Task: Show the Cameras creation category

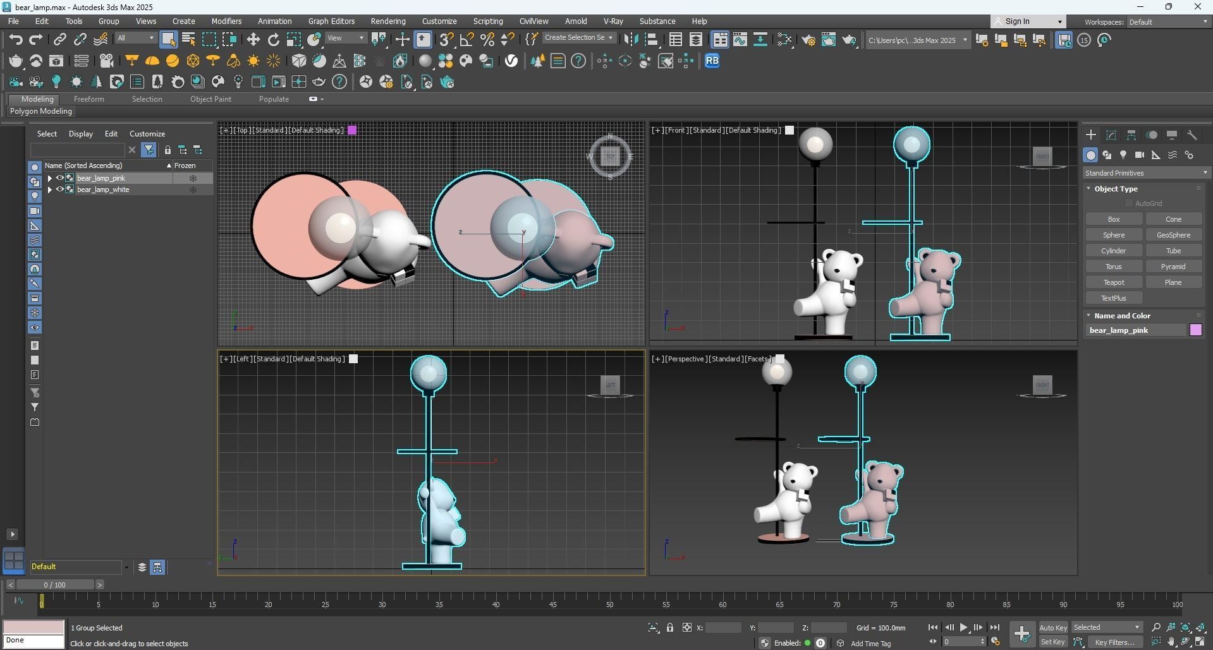Action: pyautogui.click(x=1140, y=155)
